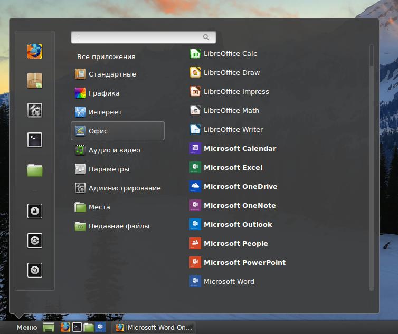Open file manager from the panel launcher
This screenshot has height=334, width=398.
[x=89, y=327]
